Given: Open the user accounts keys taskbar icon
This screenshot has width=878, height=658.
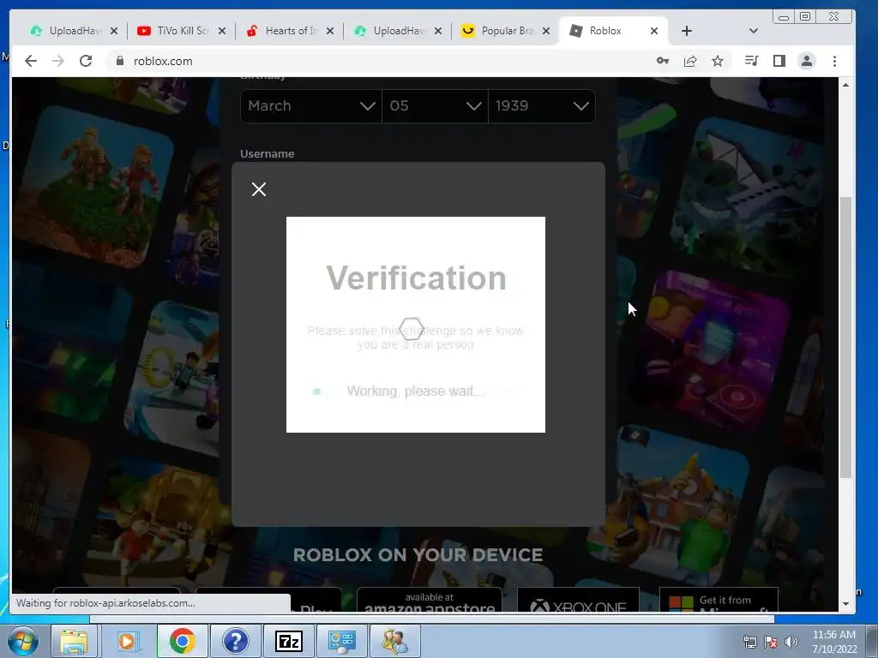Looking at the screenshot, I should 395,641.
